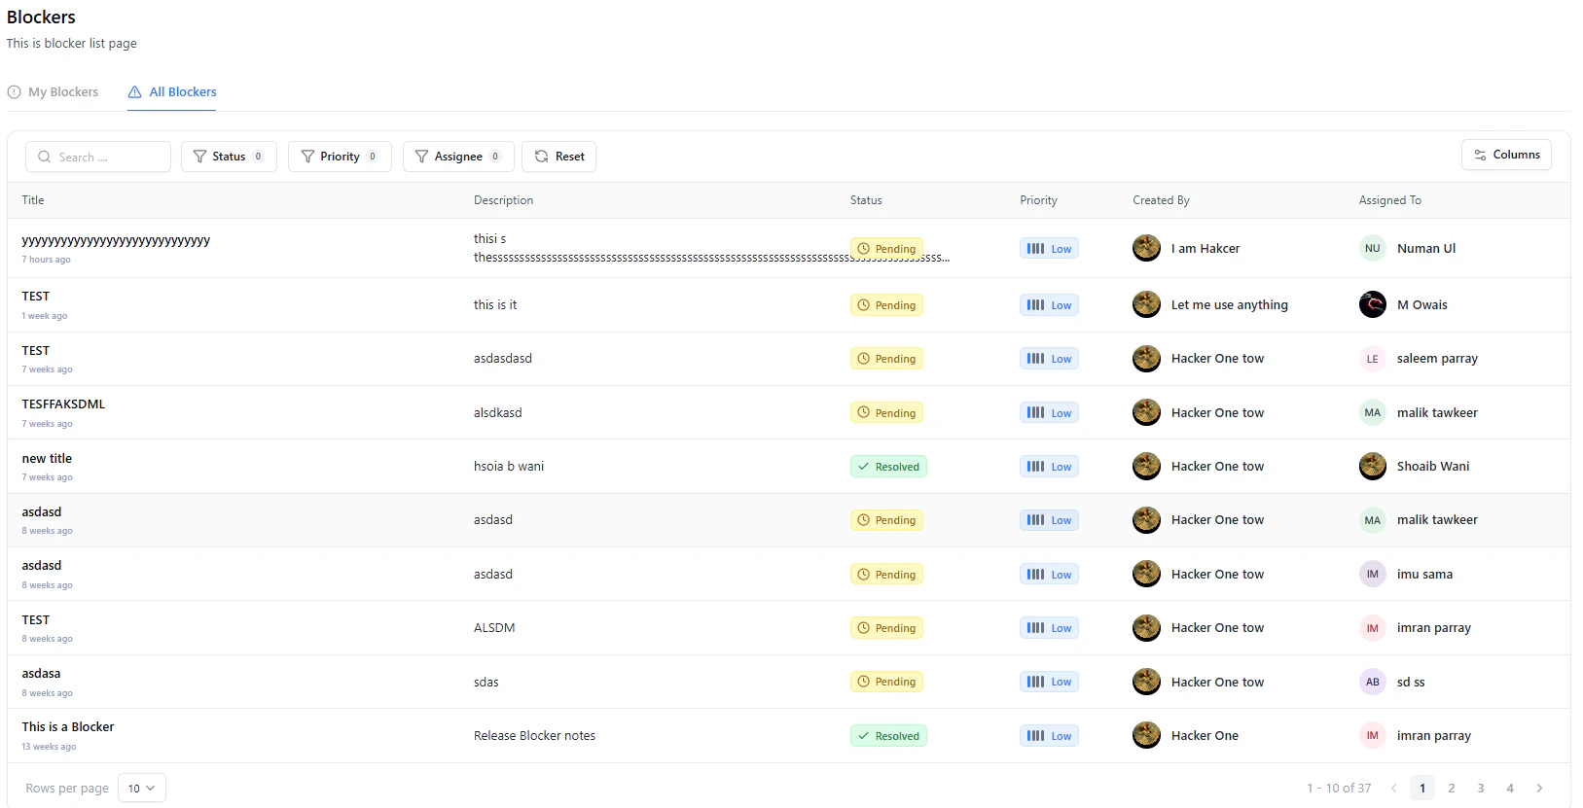
Task: Click I am Hakcer's avatar
Action: click(x=1147, y=248)
